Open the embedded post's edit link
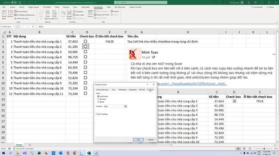This screenshot has height=156, width=279. tap(192, 84)
